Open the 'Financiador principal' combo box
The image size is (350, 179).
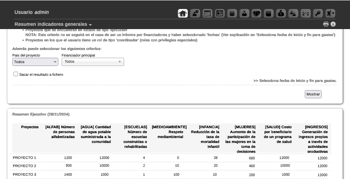(92, 62)
